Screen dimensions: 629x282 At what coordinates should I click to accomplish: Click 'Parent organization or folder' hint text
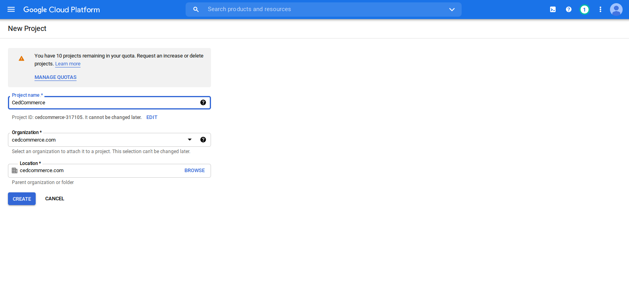(x=43, y=182)
